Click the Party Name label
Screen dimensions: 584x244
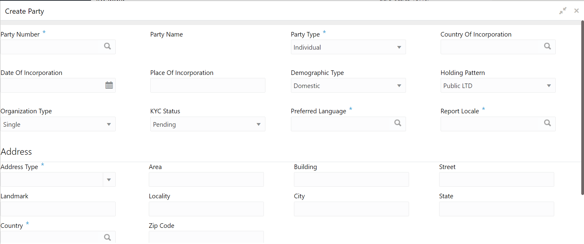(x=166, y=34)
